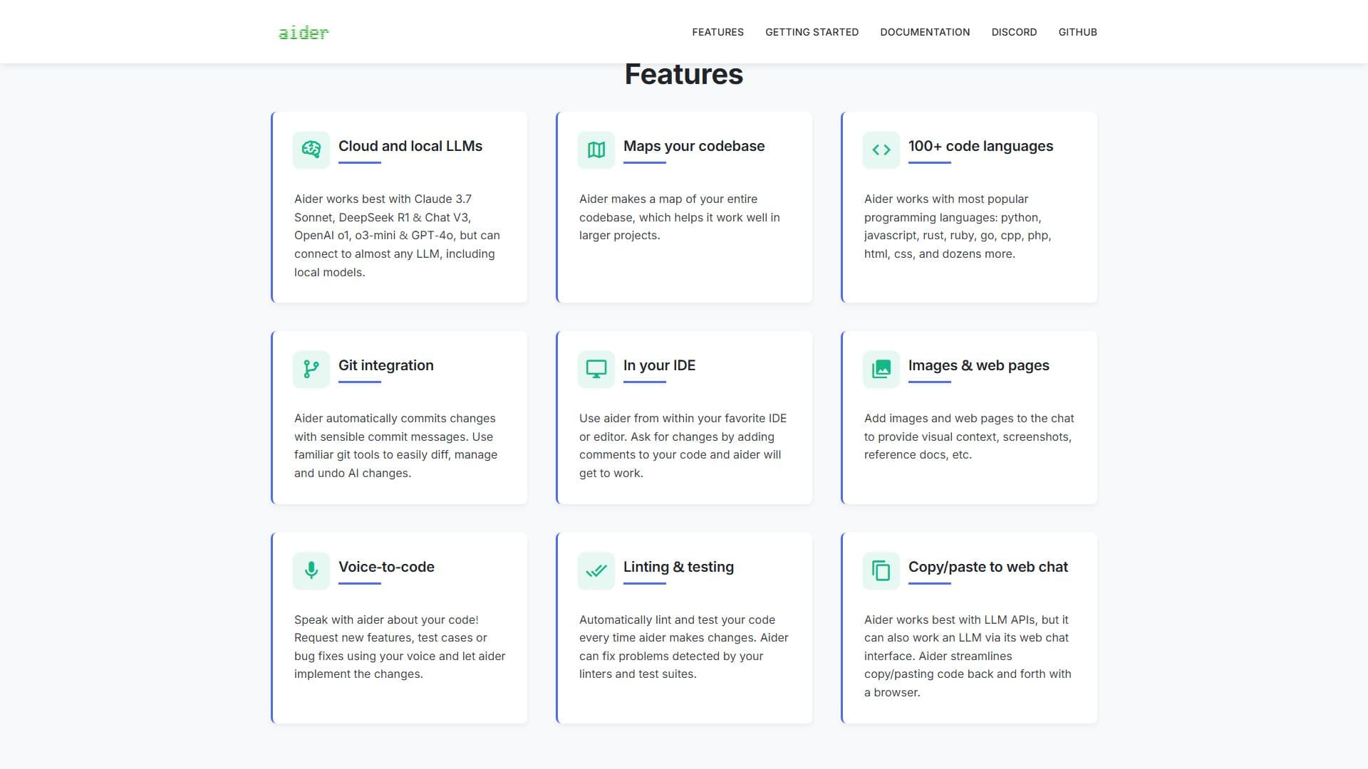This screenshot has width=1368, height=769.
Task: Click the text about adding images to the chat
Action: 969,436
